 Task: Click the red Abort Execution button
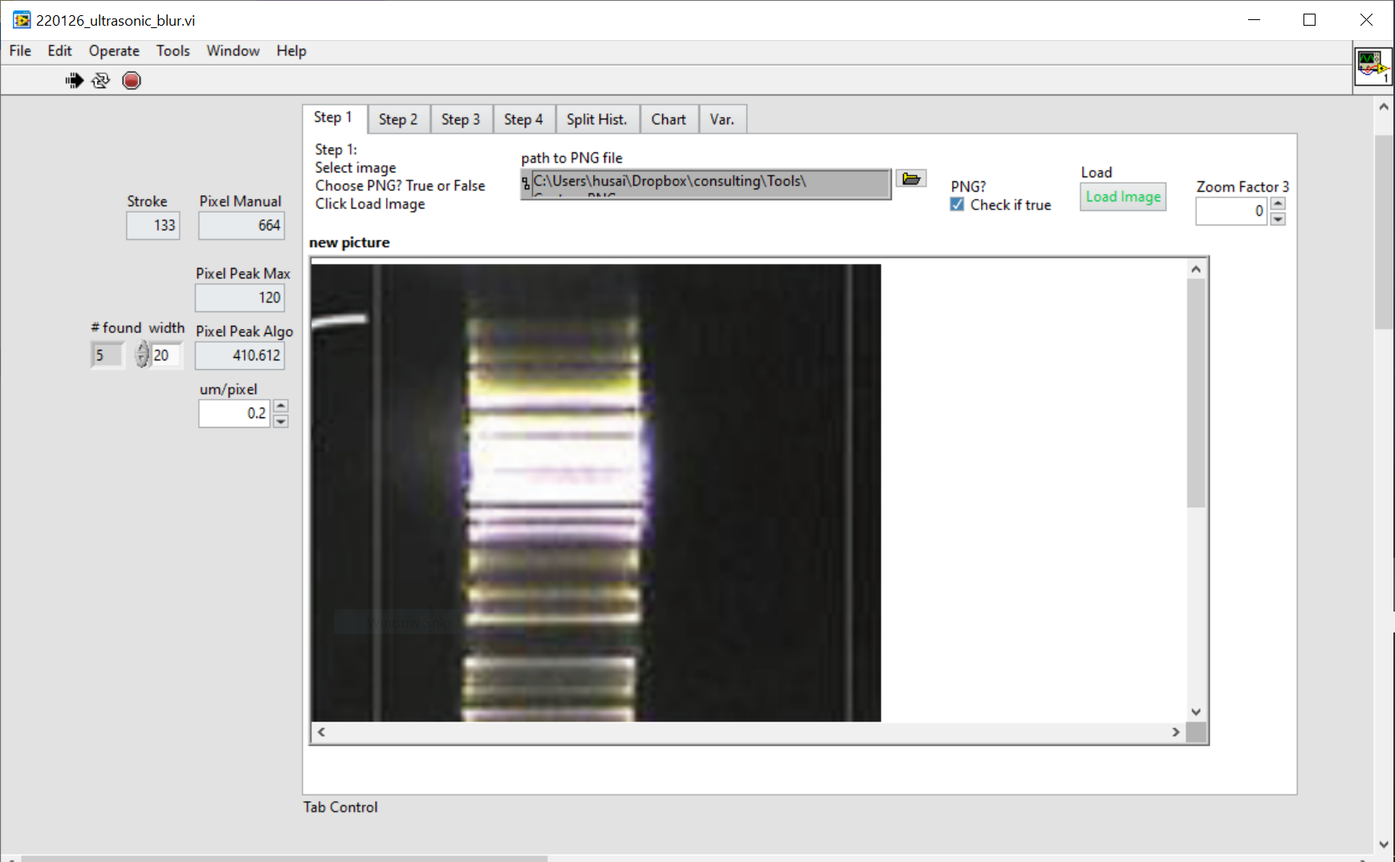pos(132,80)
